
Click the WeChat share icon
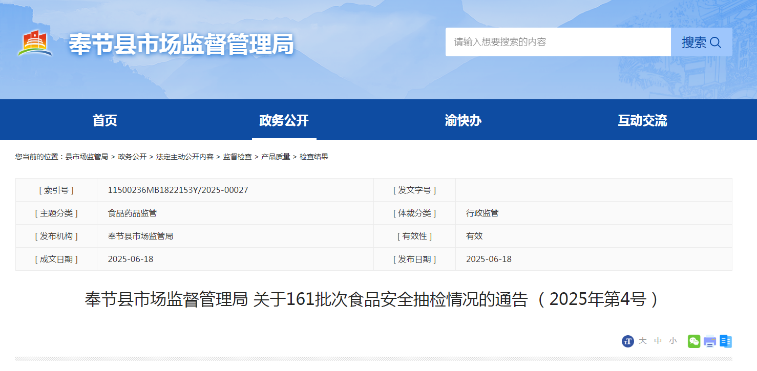(694, 341)
